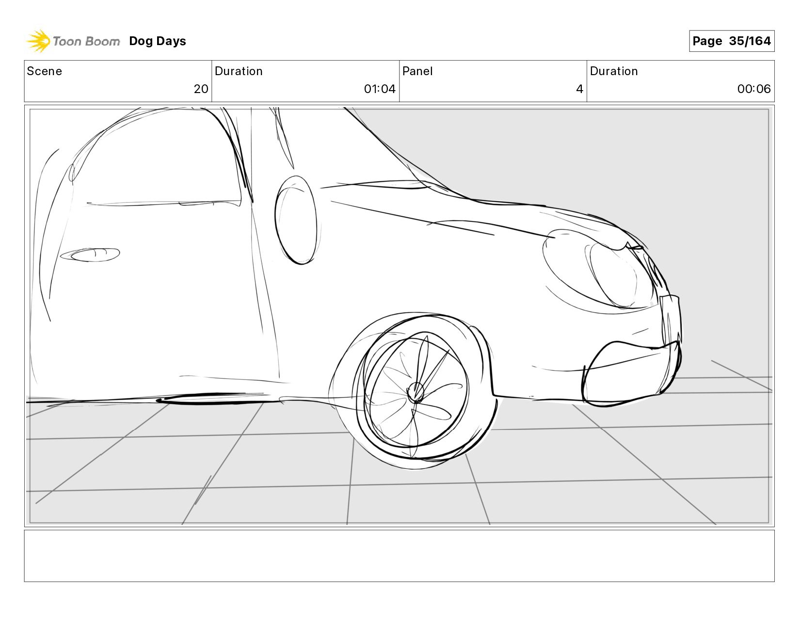Click the empty notes box below the panel
The image size is (800, 618).
(x=400, y=556)
